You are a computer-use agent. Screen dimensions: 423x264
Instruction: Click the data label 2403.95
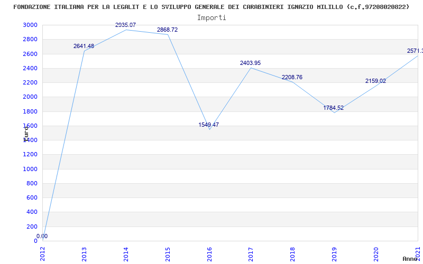250,63
